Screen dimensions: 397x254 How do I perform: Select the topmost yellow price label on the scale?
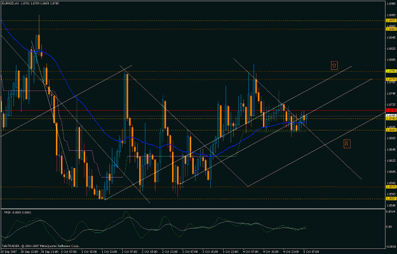coord(391,20)
